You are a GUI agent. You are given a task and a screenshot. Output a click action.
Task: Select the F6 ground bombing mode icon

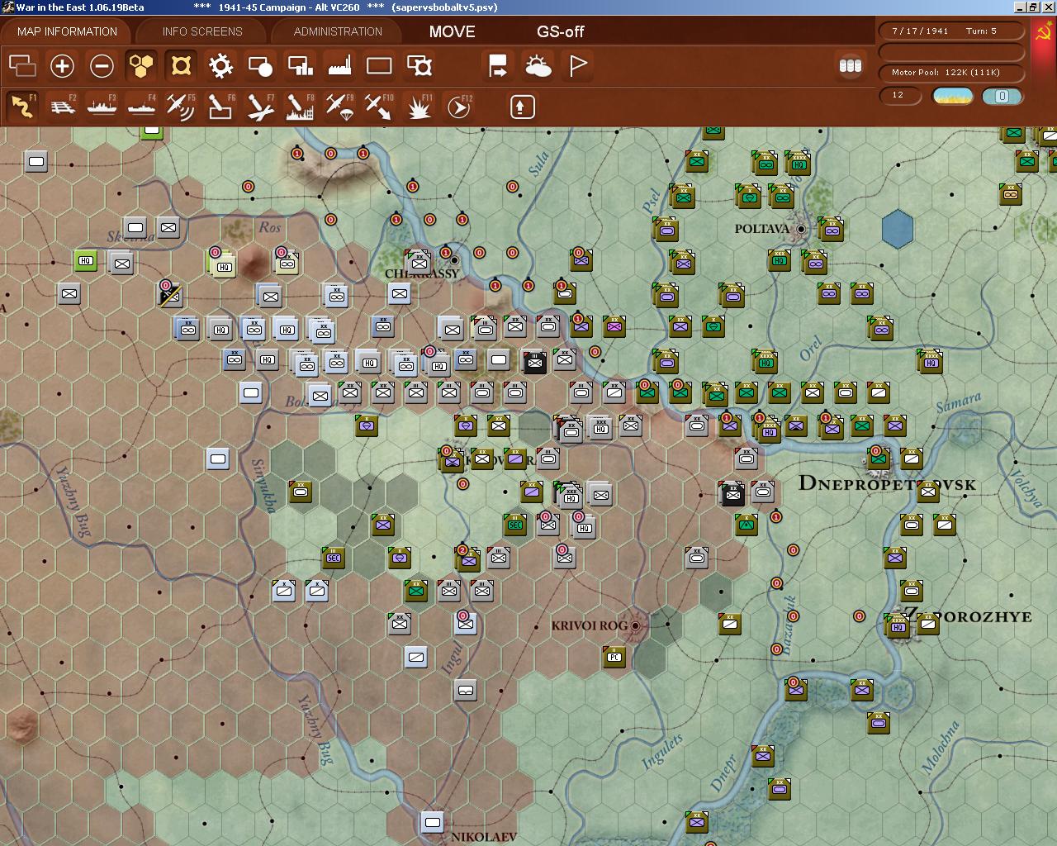[220, 107]
